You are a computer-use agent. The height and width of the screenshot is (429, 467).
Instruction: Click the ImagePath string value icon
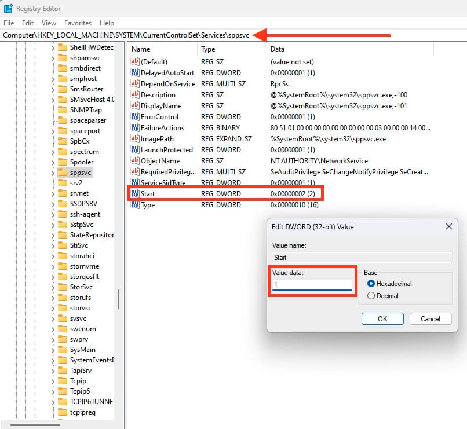click(x=135, y=139)
